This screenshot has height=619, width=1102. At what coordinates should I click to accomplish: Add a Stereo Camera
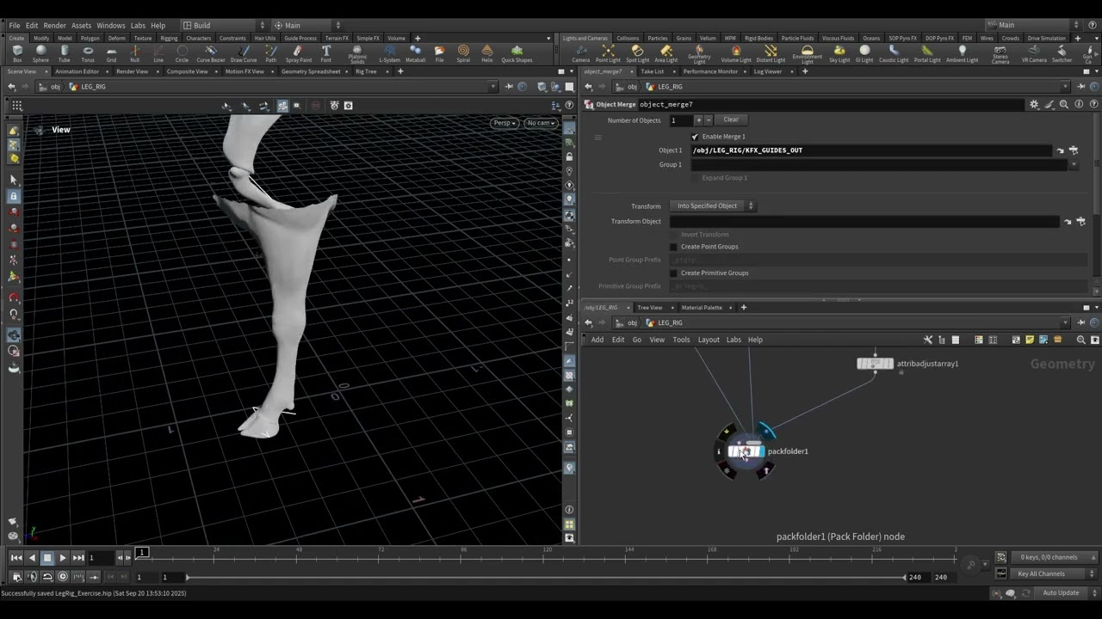(x=1000, y=54)
